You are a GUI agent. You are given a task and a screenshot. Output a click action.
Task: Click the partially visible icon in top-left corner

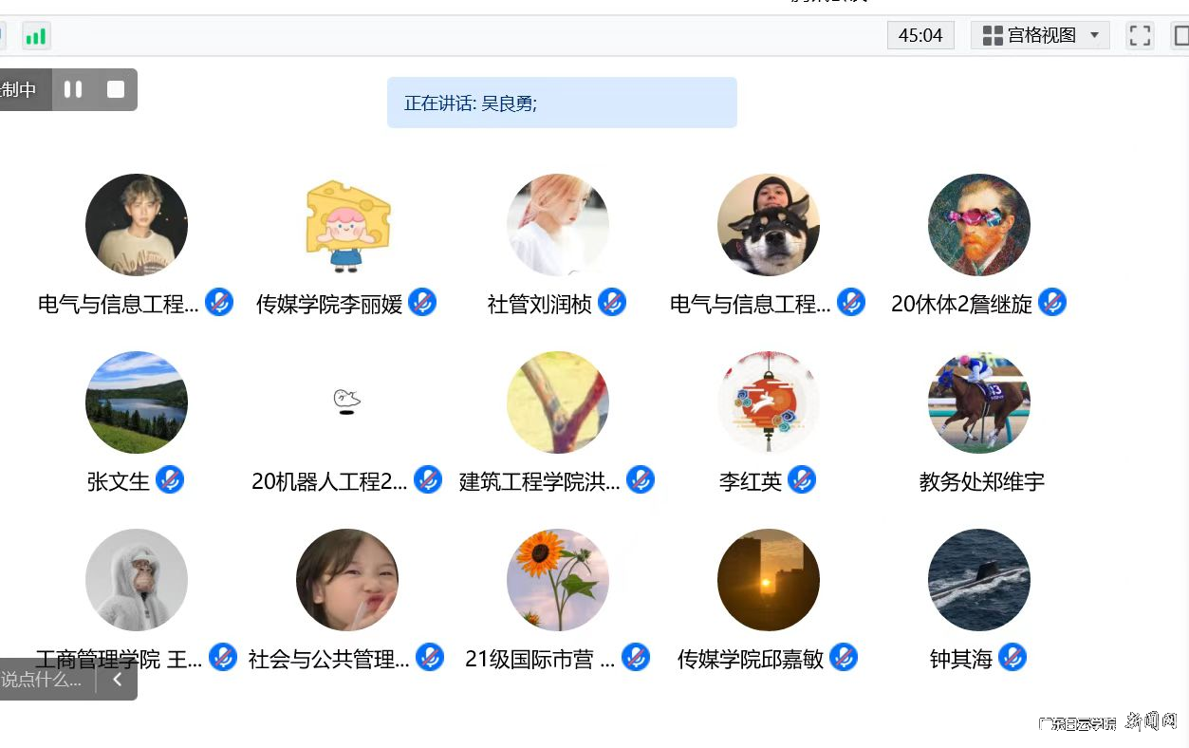point(5,35)
